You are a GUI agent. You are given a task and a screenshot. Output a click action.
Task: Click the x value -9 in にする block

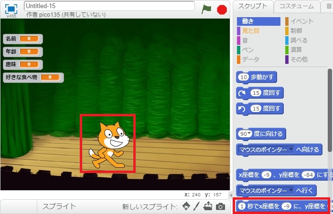(x=266, y=175)
